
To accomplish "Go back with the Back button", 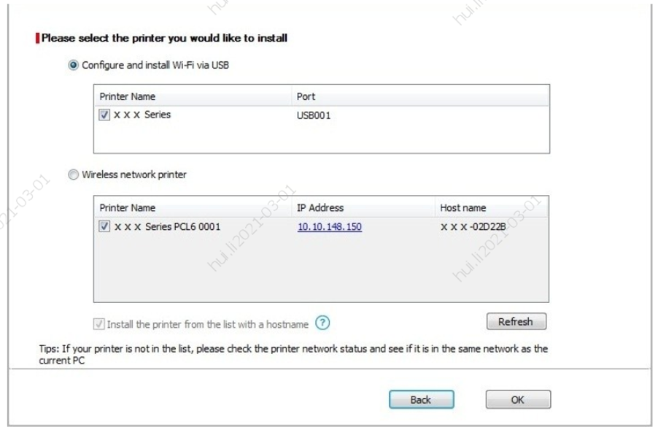I will coord(421,399).
